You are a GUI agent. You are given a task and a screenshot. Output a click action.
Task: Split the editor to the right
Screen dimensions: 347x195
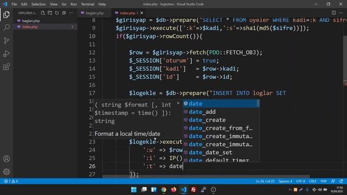(x=333, y=13)
